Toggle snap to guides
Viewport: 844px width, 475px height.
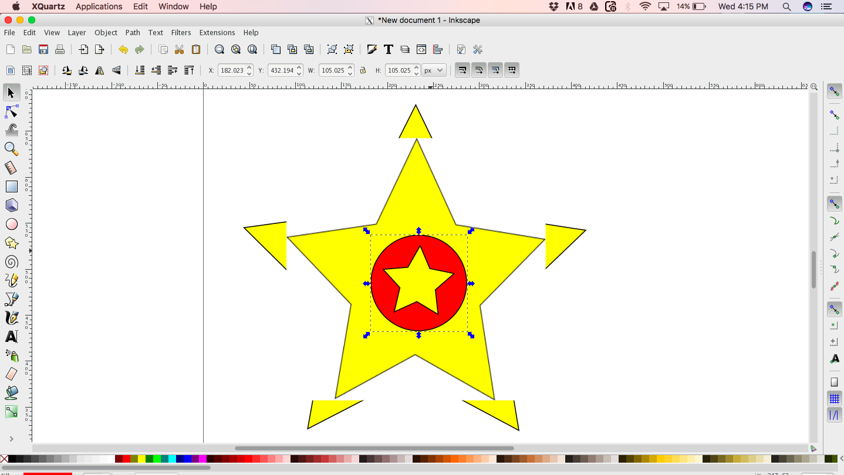(x=834, y=415)
